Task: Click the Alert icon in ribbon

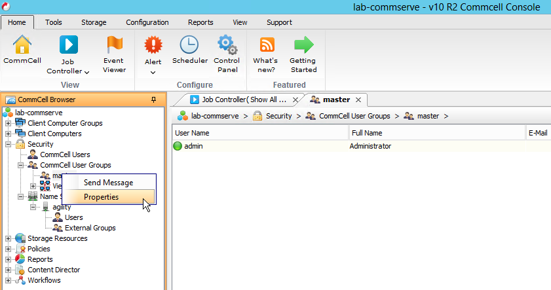Action: point(153,46)
